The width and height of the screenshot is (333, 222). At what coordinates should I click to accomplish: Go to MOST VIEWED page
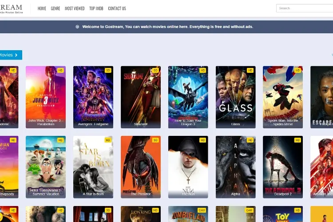click(75, 8)
